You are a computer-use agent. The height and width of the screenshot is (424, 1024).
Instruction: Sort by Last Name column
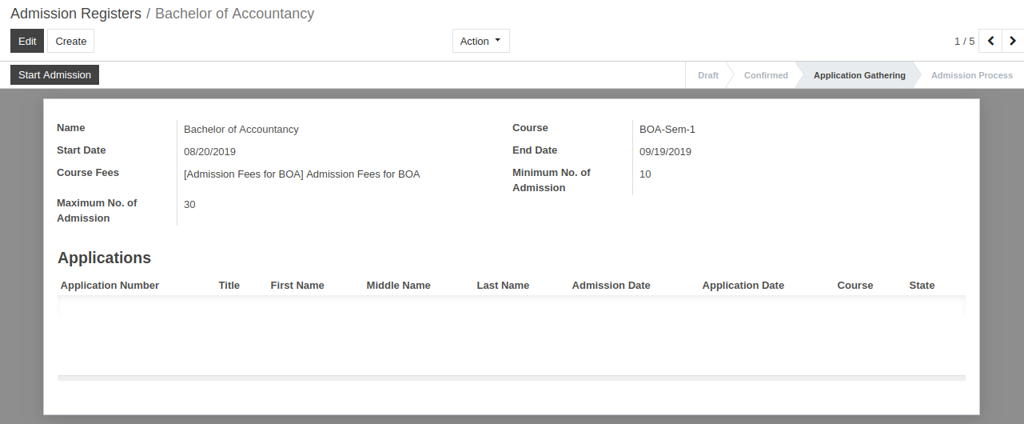tap(503, 286)
